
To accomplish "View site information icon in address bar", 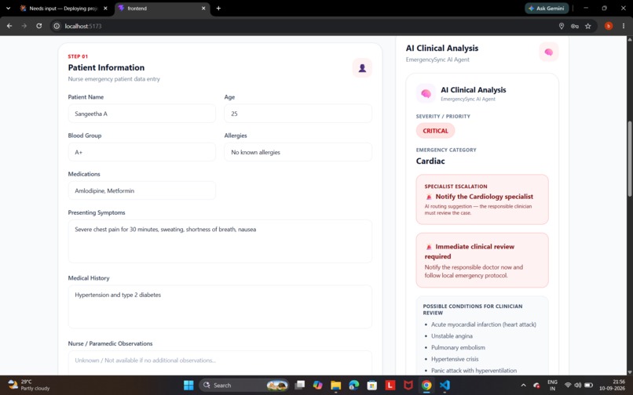I will [x=57, y=26].
